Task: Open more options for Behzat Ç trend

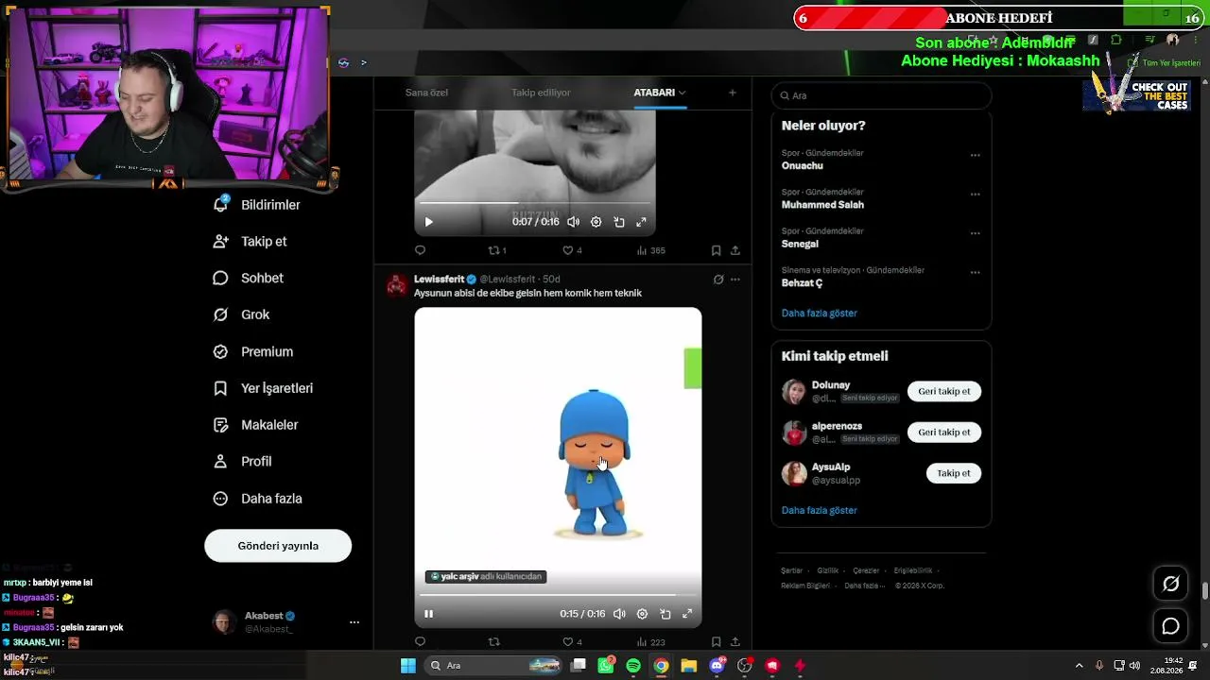Action: click(x=975, y=273)
